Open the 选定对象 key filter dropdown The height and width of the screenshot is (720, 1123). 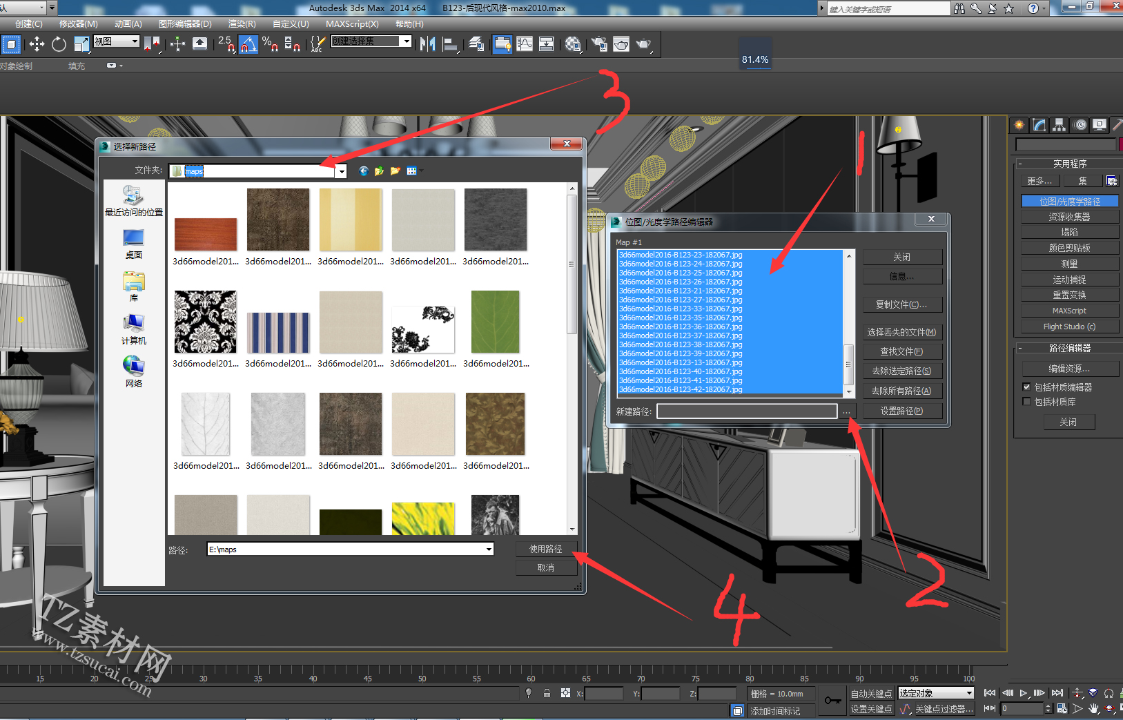[x=936, y=693]
